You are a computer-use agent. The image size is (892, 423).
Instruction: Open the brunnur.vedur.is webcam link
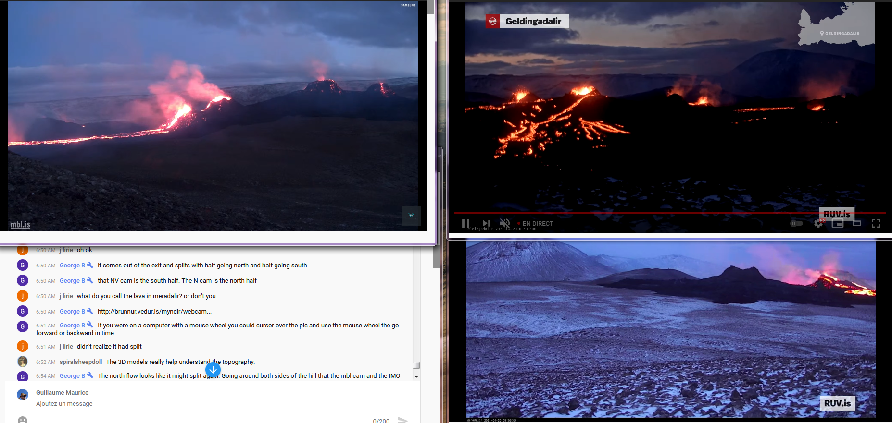click(154, 311)
